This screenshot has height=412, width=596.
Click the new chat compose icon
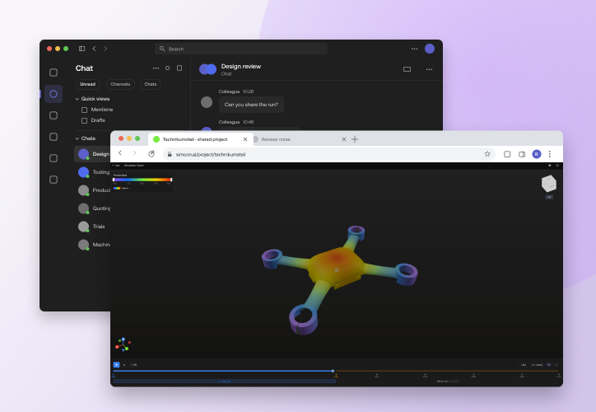pos(179,68)
